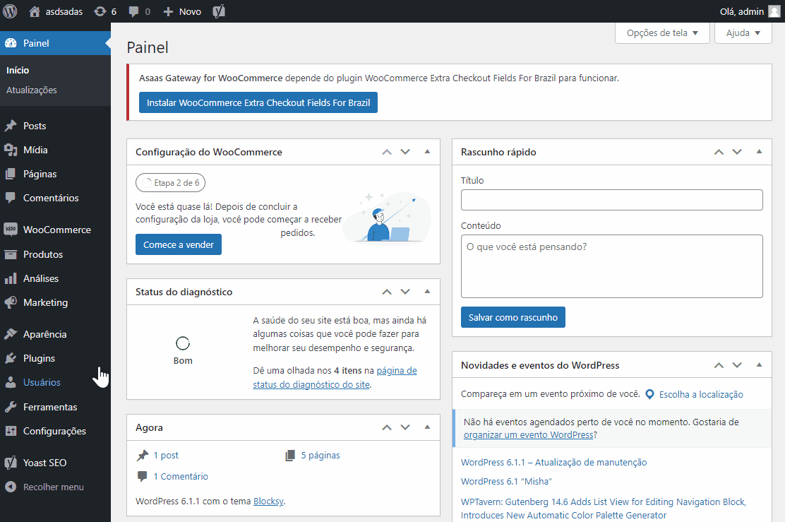This screenshot has width=785, height=522.
Task: Open organizar um evento WordPress link
Action: (x=528, y=435)
